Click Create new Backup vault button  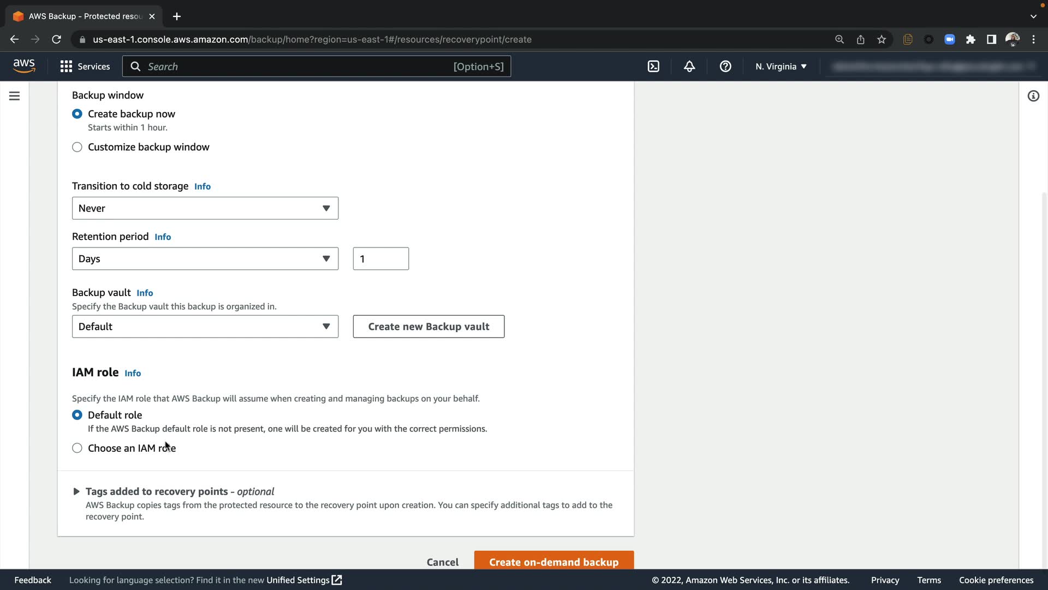click(428, 327)
